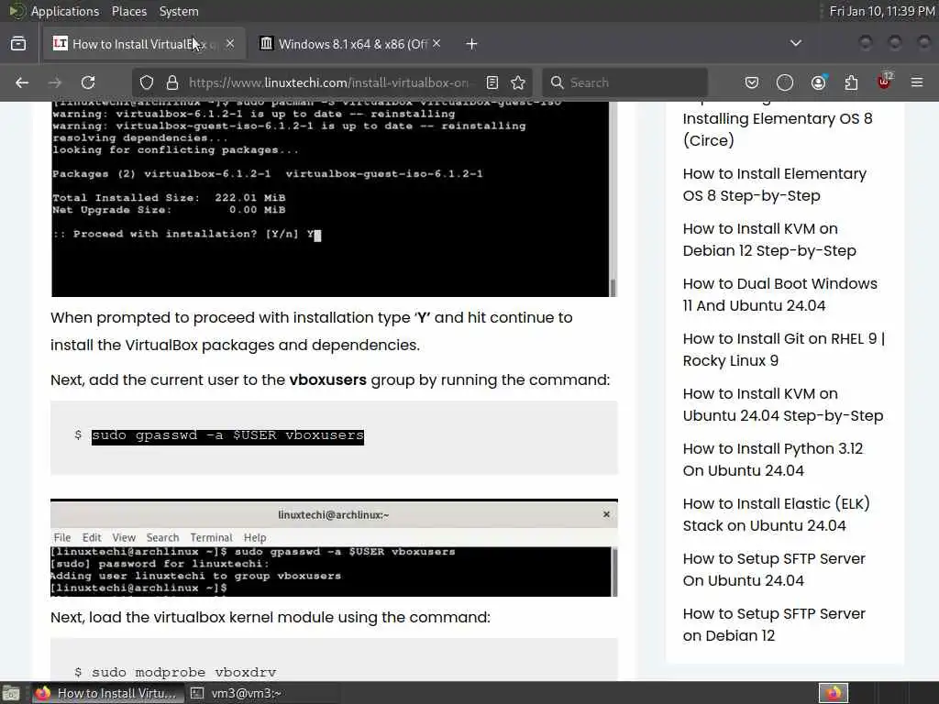Click the clock showing Fri Jan 10
Viewport: 939px width, 704px height.
click(881, 11)
